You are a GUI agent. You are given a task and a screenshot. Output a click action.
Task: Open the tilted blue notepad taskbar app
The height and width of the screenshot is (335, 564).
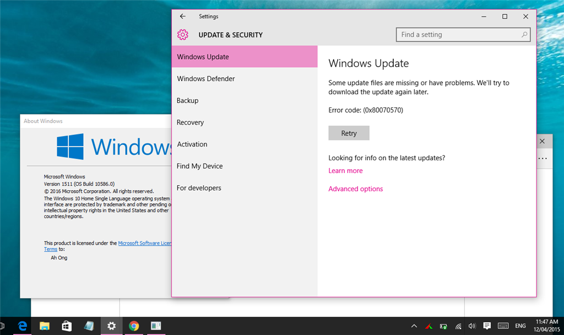[89, 326]
